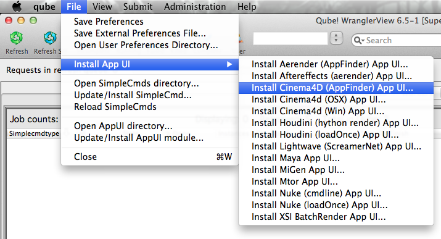This screenshot has width=441, height=239.
Task: Expand the Install App UI submenu arrow
Action: click(229, 64)
